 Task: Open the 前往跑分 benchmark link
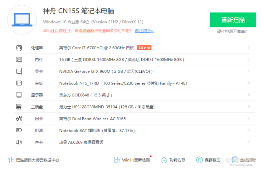(144, 31)
